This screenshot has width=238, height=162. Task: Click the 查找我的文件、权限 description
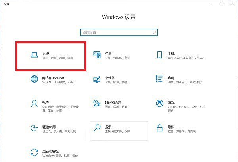118,131
